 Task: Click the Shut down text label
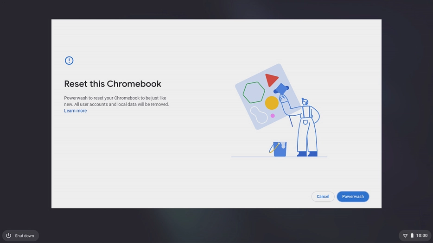(x=24, y=236)
